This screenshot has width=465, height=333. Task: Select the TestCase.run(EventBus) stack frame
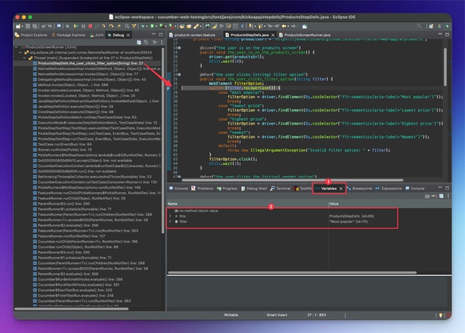62,144
